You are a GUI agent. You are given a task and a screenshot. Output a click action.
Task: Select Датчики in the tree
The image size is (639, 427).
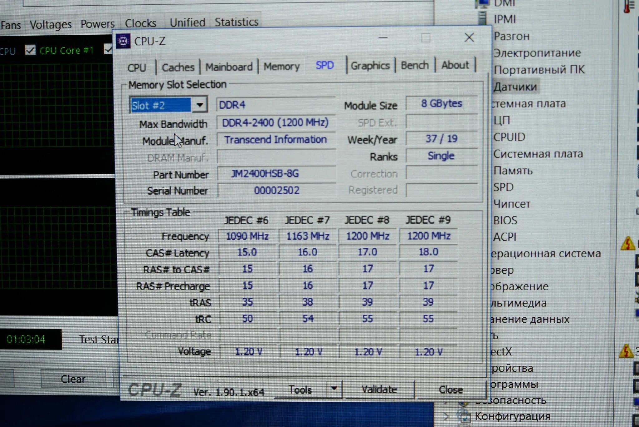[x=515, y=87]
